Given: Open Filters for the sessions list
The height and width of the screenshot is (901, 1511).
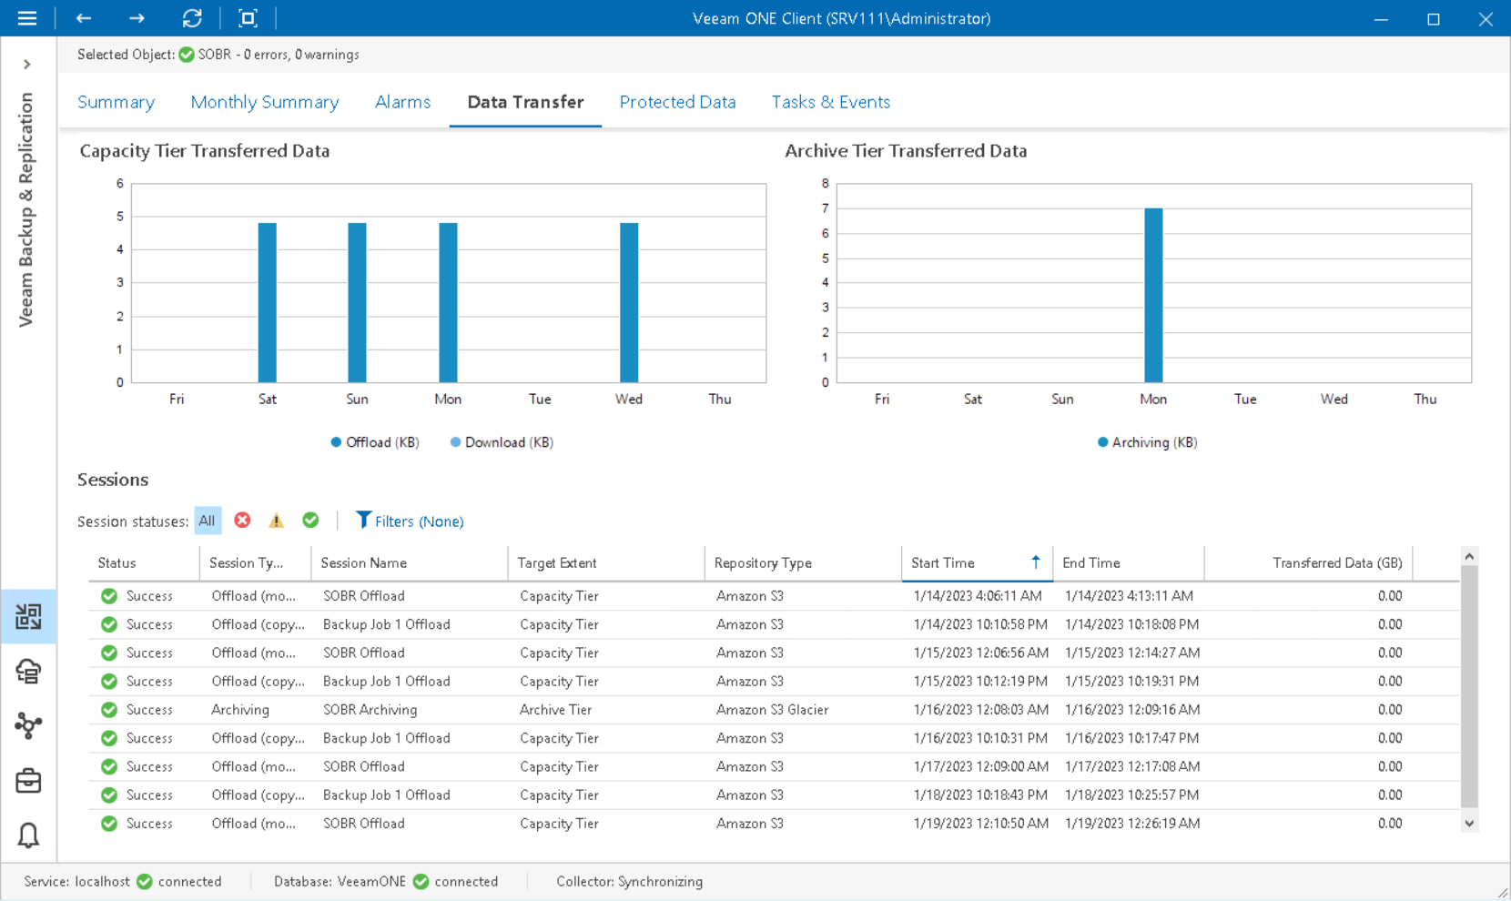Looking at the screenshot, I should pyautogui.click(x=410, y=521).
